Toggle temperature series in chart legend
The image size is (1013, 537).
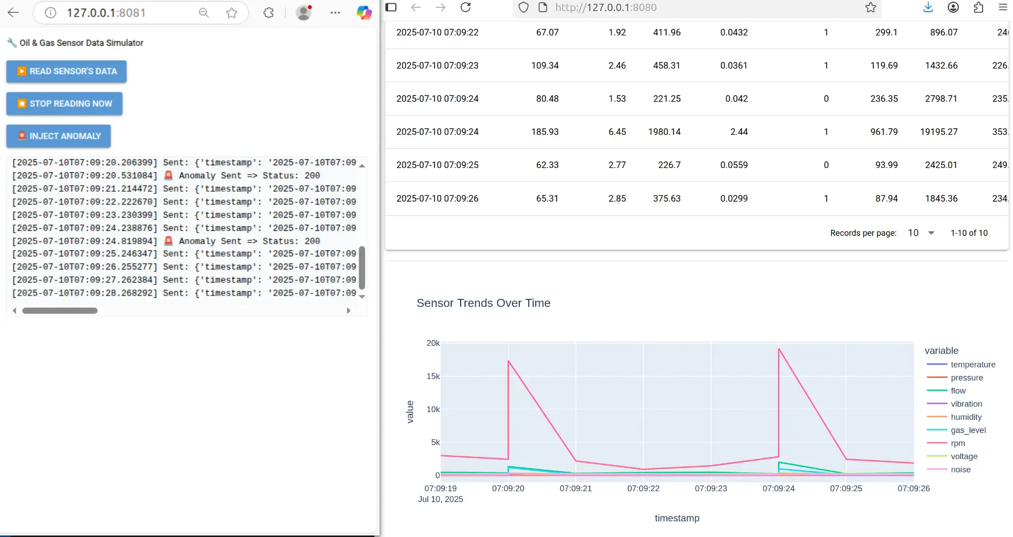point(961,365)
